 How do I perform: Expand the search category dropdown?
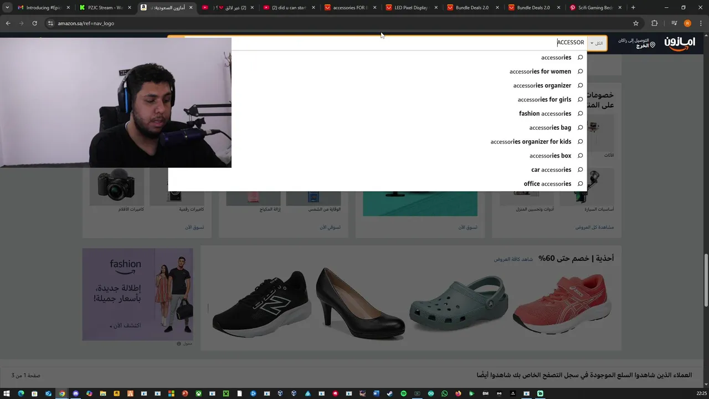[x=597, y=43]
